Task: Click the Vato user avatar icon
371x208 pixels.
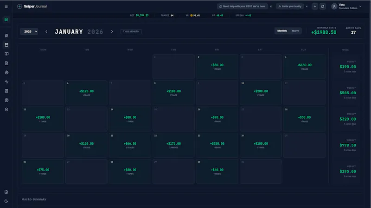Action: [334, 6]
